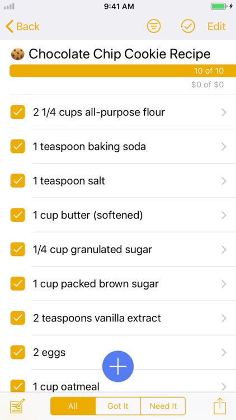Viewport: 236px width, 420px height.
Task: Switch to the Got It tab
Action: [118, 406]
